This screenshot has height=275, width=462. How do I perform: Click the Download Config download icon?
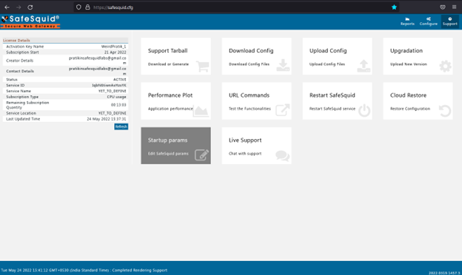[x=283, y=66]
